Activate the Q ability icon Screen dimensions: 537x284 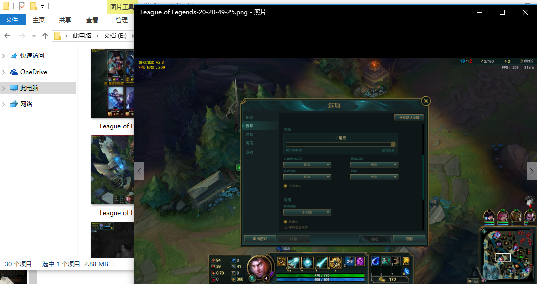(x=293, y=263)
